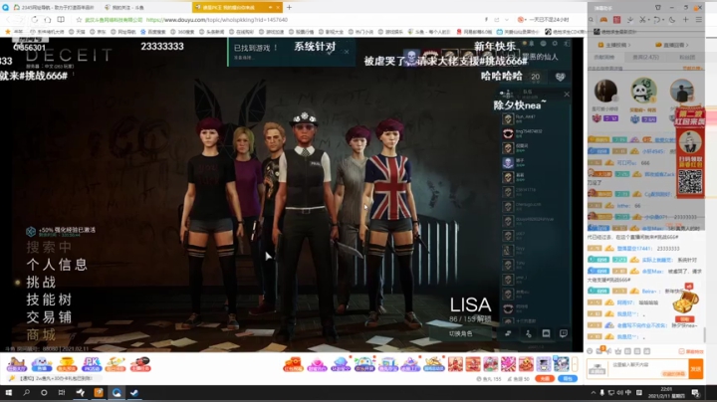This screenshot has height=402, width=717.
Task: Open 个人信息 in the Deceit menu
Action: 57,265
